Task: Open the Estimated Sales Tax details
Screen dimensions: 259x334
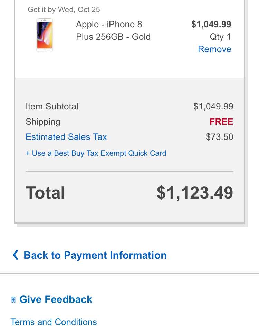Action: click(66, 137)
